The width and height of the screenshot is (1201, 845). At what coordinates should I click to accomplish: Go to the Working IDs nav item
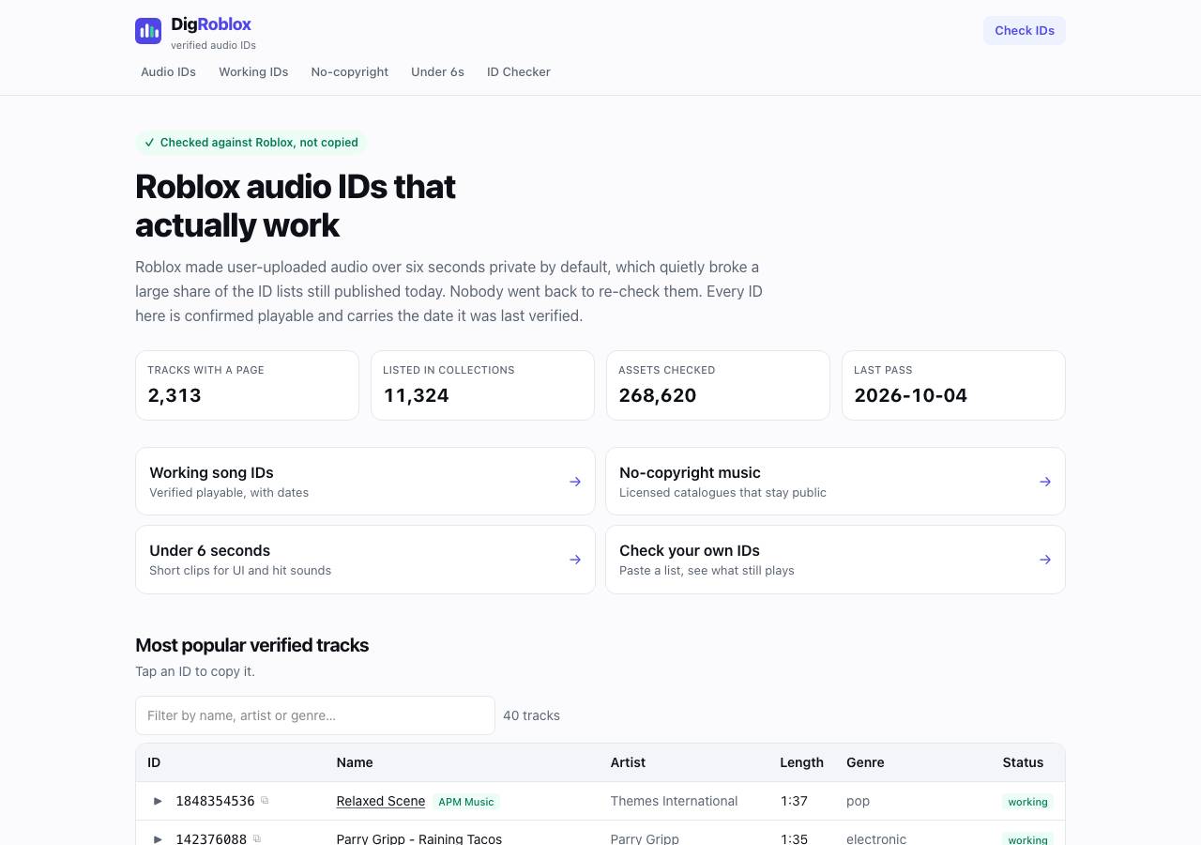tap(253, 72)
